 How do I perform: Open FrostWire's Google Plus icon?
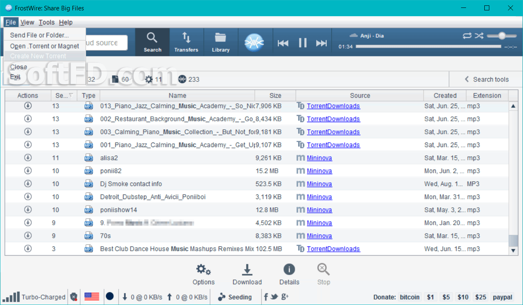(285, 297)
